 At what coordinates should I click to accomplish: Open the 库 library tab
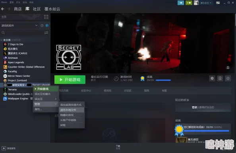pyautogui.click(x=27, y=9)
